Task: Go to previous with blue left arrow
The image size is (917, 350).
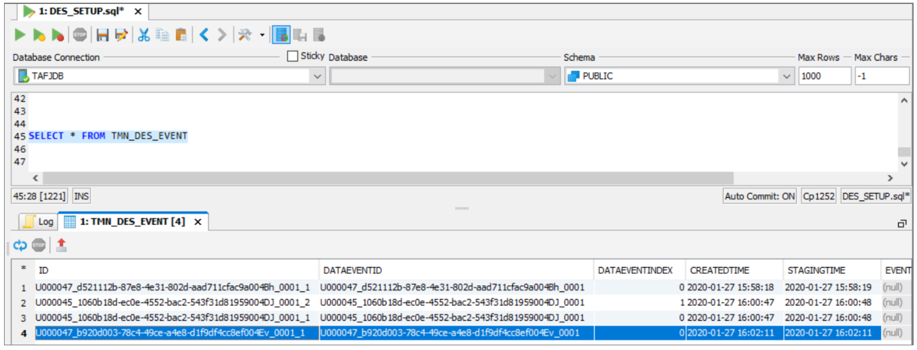Action: (x=204, y=35)
